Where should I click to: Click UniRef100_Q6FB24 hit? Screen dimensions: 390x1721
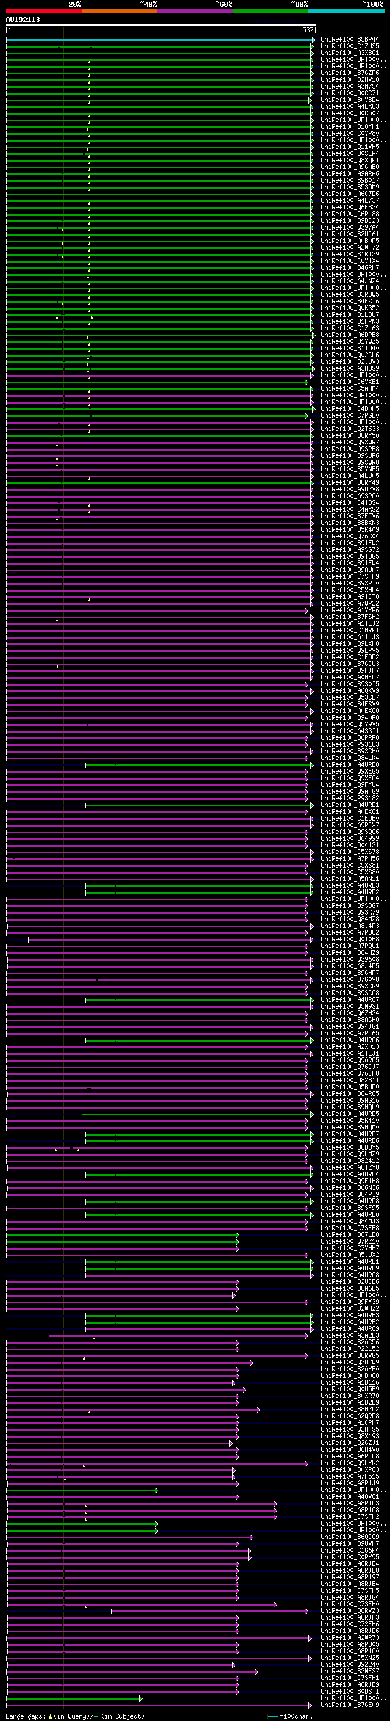350,207
